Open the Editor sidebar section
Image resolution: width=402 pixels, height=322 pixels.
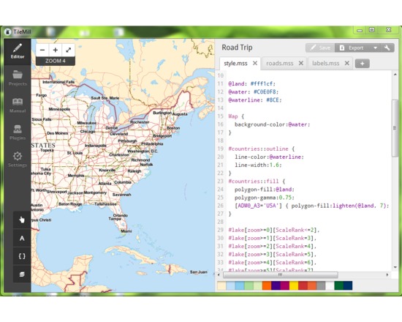(x=18, y=51)
